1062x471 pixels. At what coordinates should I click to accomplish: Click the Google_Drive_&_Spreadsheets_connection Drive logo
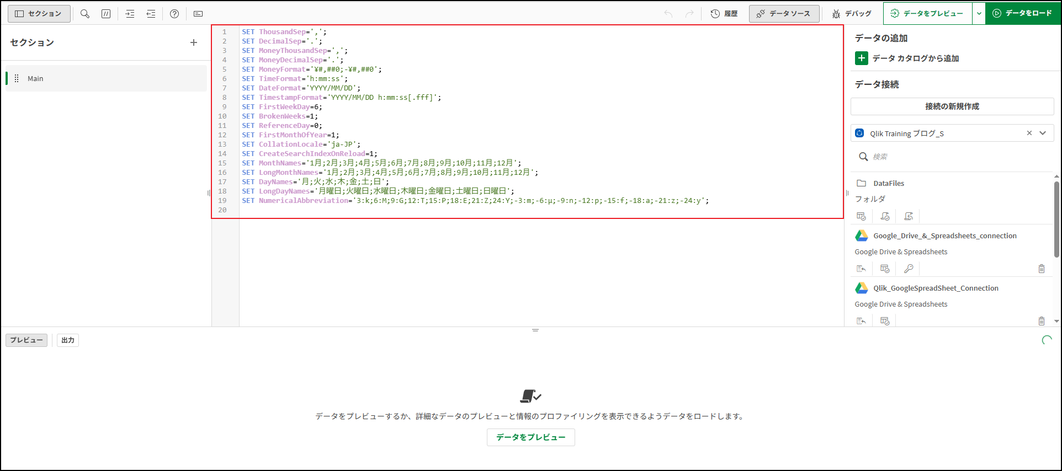pos(862,235)
